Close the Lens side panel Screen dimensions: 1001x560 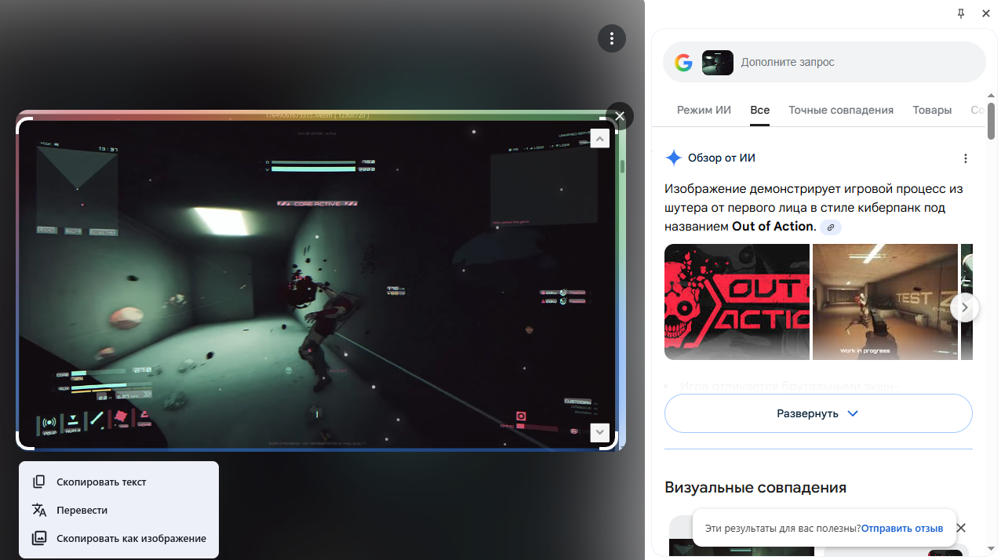pos(986,13)
